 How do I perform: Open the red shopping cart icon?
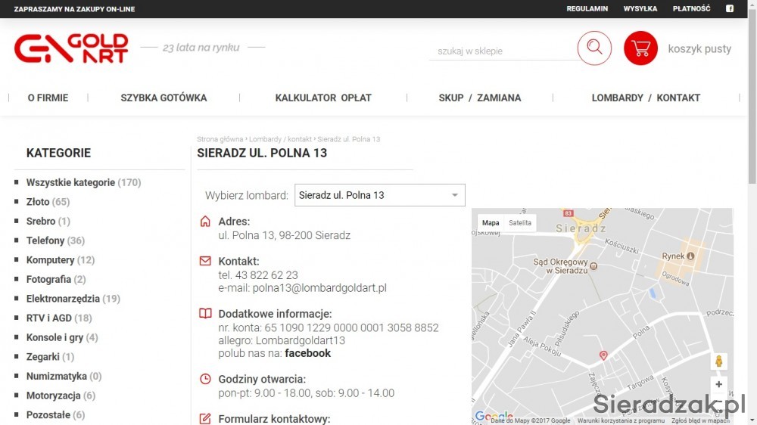[640, 48]
